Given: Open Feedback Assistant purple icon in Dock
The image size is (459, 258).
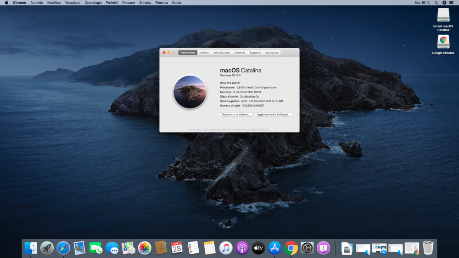Looking at the screenshot, I should (x=324, y=248).
